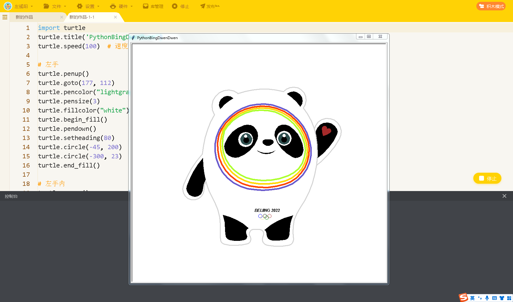Click the '# 左手内' comment on line 18

[51, 184]
